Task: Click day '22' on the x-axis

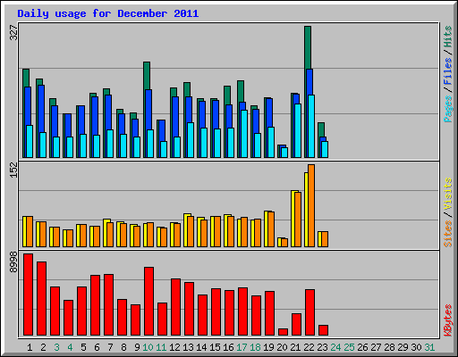Action: click(309, 347)
